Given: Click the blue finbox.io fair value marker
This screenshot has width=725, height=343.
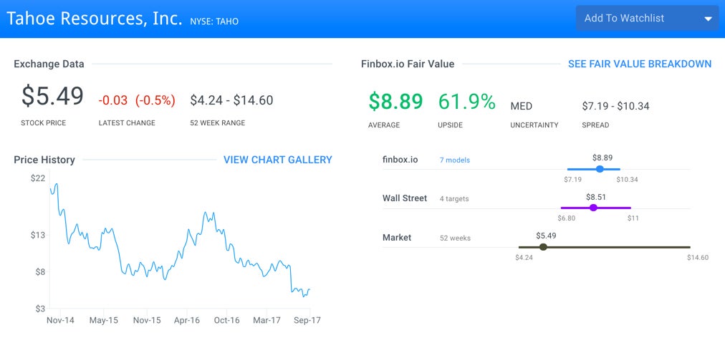Looking at the screenshot, I should coord(600,169).
